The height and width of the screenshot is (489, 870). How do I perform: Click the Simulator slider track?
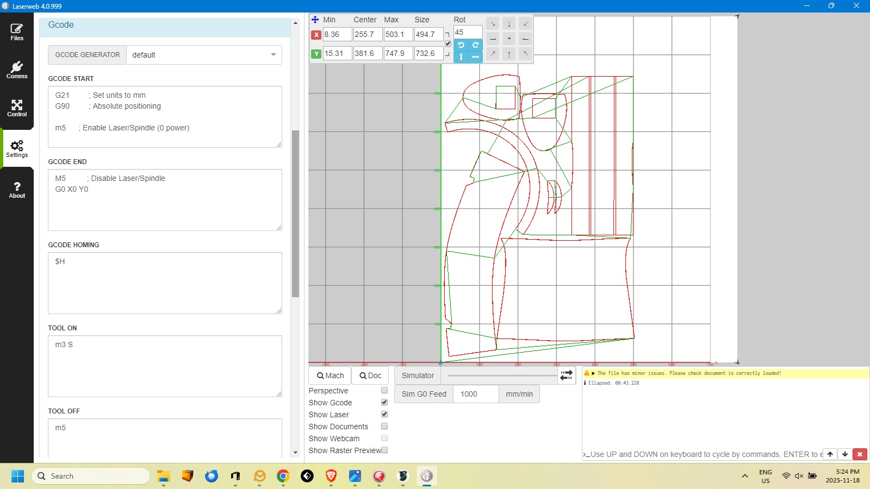[x=501, y=375]
